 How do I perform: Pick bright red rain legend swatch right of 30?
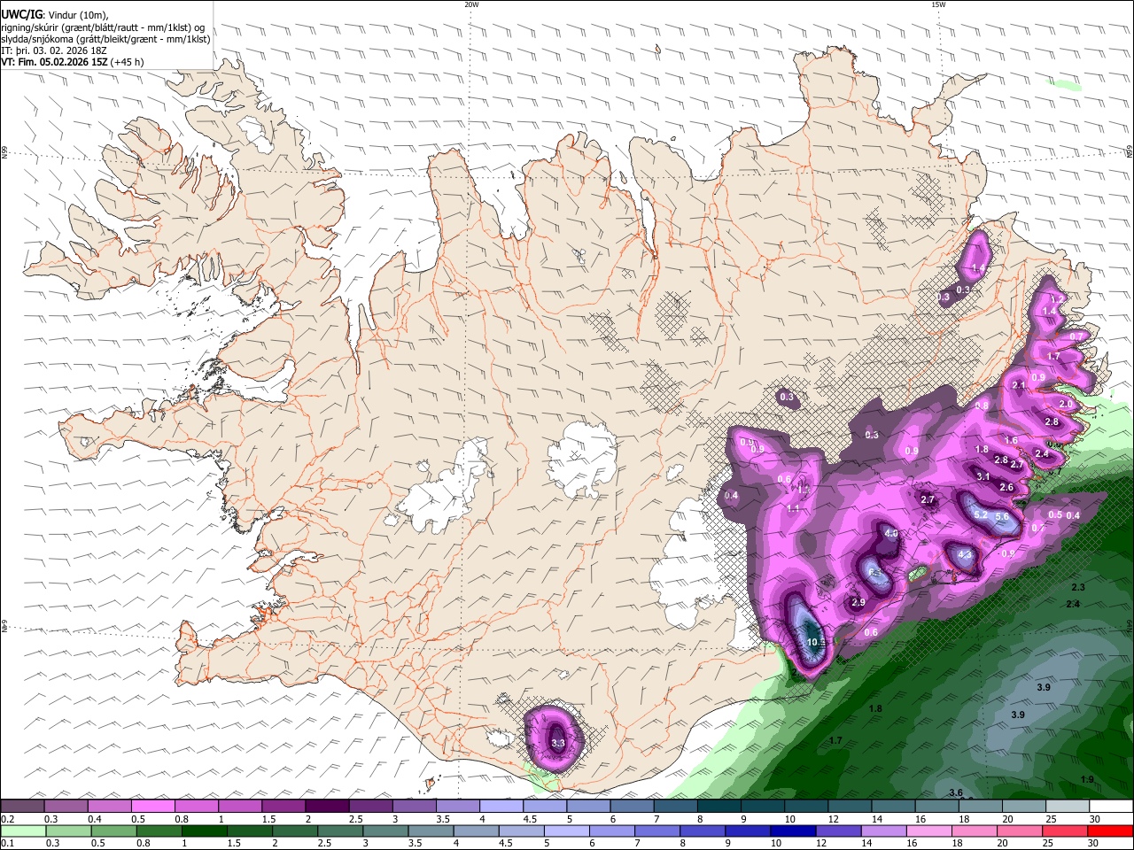1111,831
